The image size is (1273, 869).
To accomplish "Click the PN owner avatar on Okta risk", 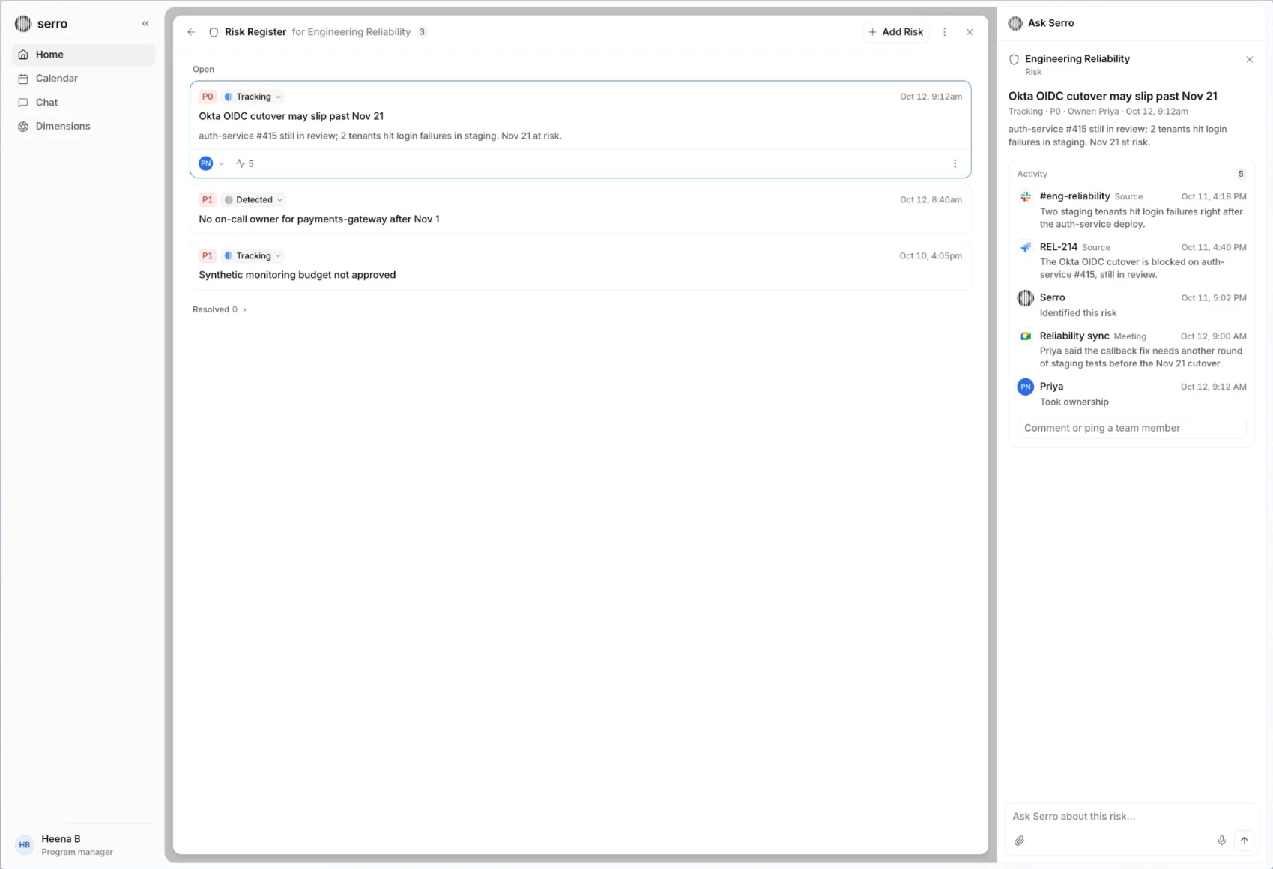I will pyautogui.click(x=206, y=163).
